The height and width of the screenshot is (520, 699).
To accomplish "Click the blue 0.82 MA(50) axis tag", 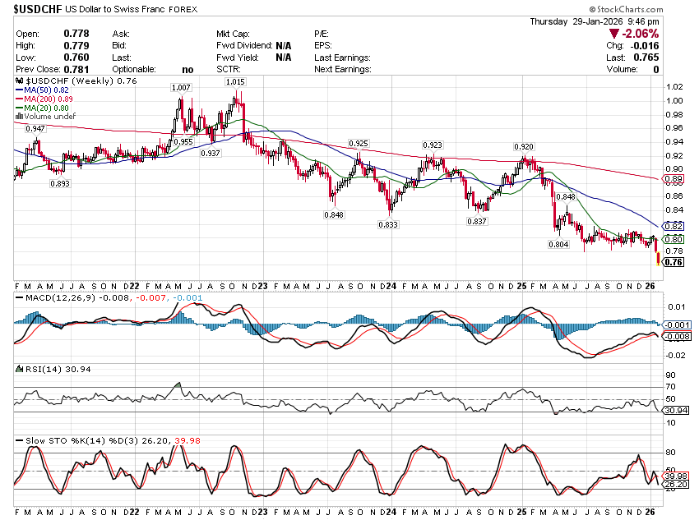I will [673, 226].
